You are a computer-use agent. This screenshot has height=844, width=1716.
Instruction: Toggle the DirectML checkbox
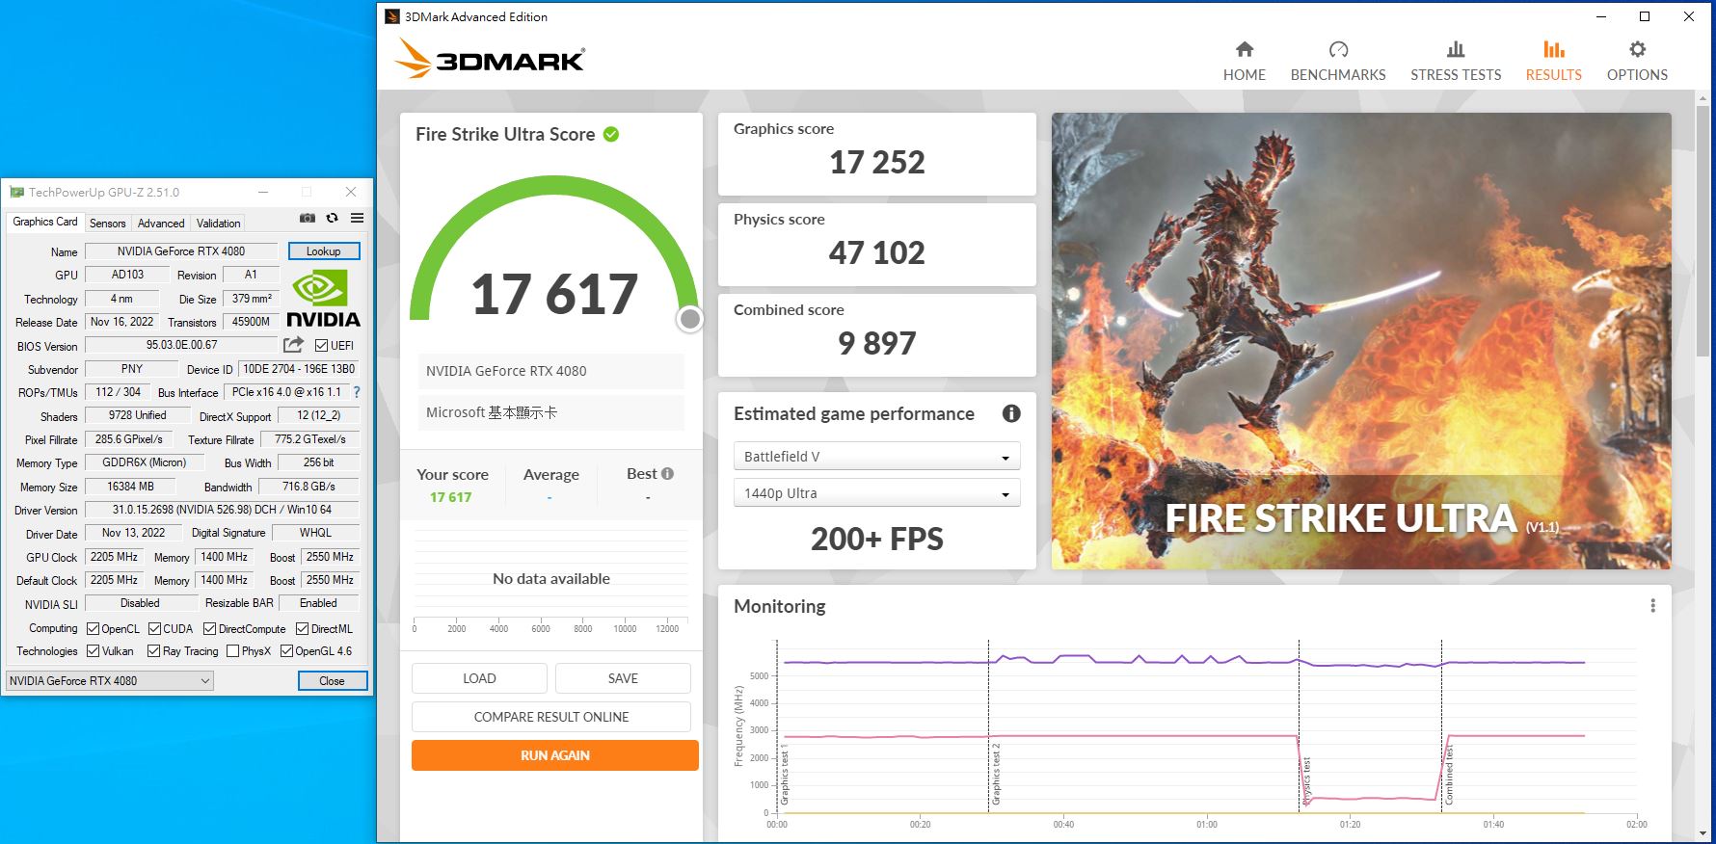[x=303, y=628]
